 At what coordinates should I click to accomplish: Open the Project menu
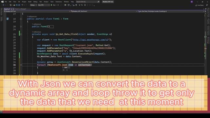[x=24, y=2]
